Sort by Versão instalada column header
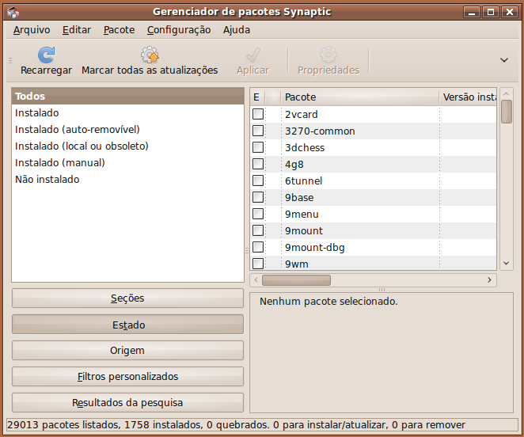This screenshot has width=524, height=437. 468,97
